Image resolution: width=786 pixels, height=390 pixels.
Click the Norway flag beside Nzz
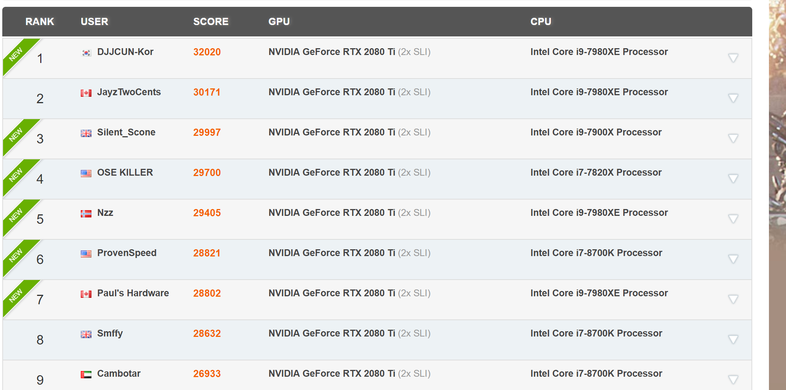point(86,214)
